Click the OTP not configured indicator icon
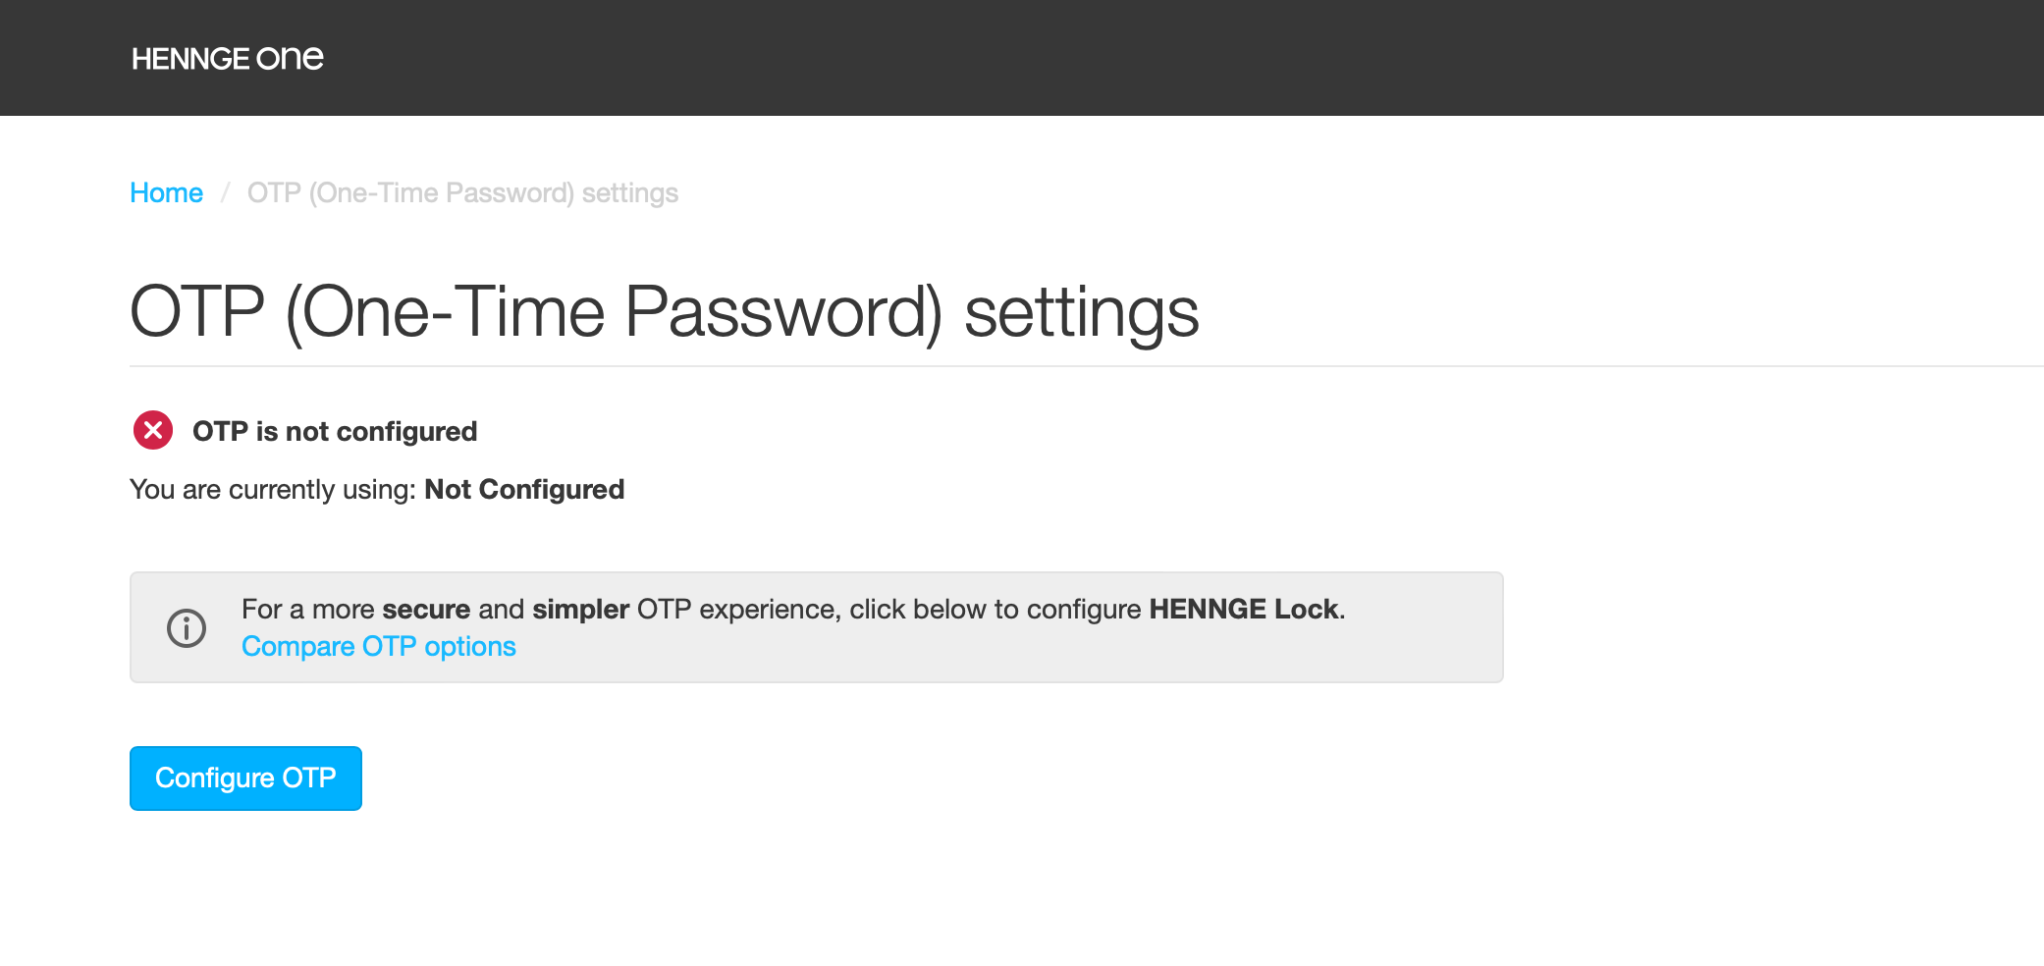This screenshot has width=2044, height=966. tap(152, 429)
